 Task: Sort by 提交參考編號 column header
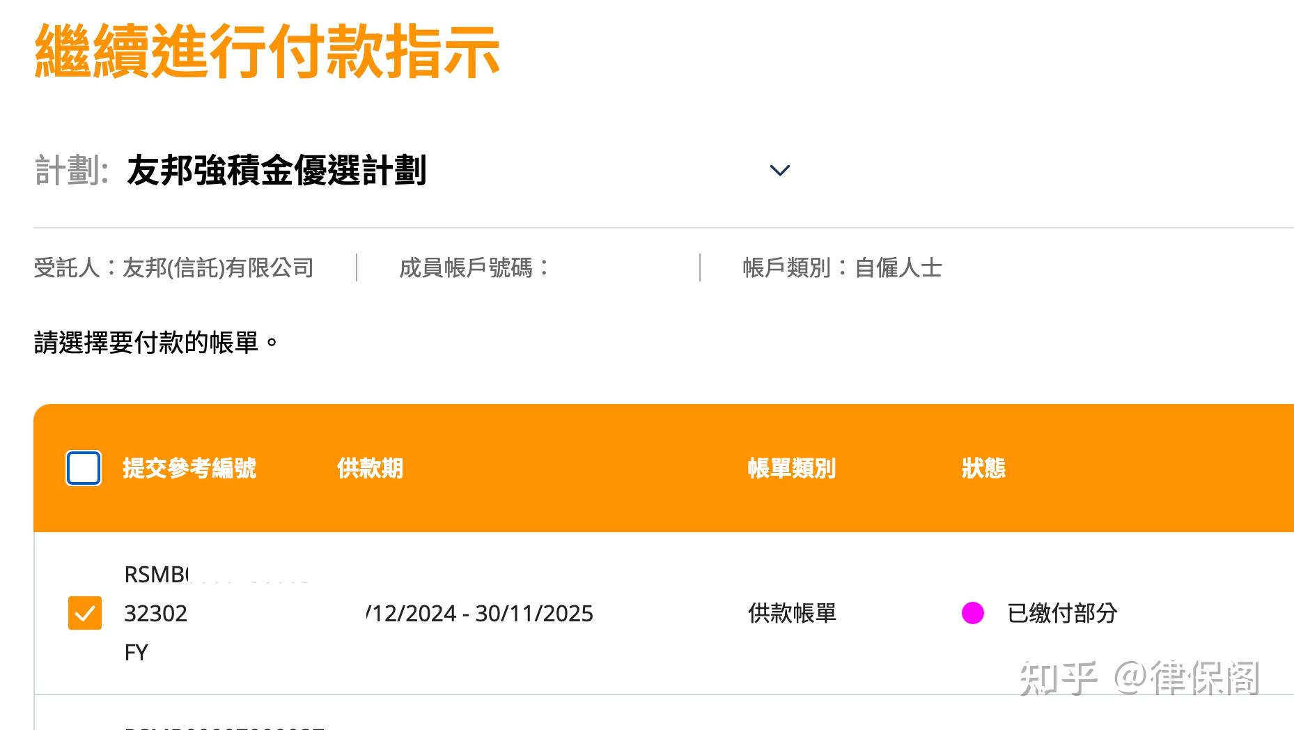point(189,468)
